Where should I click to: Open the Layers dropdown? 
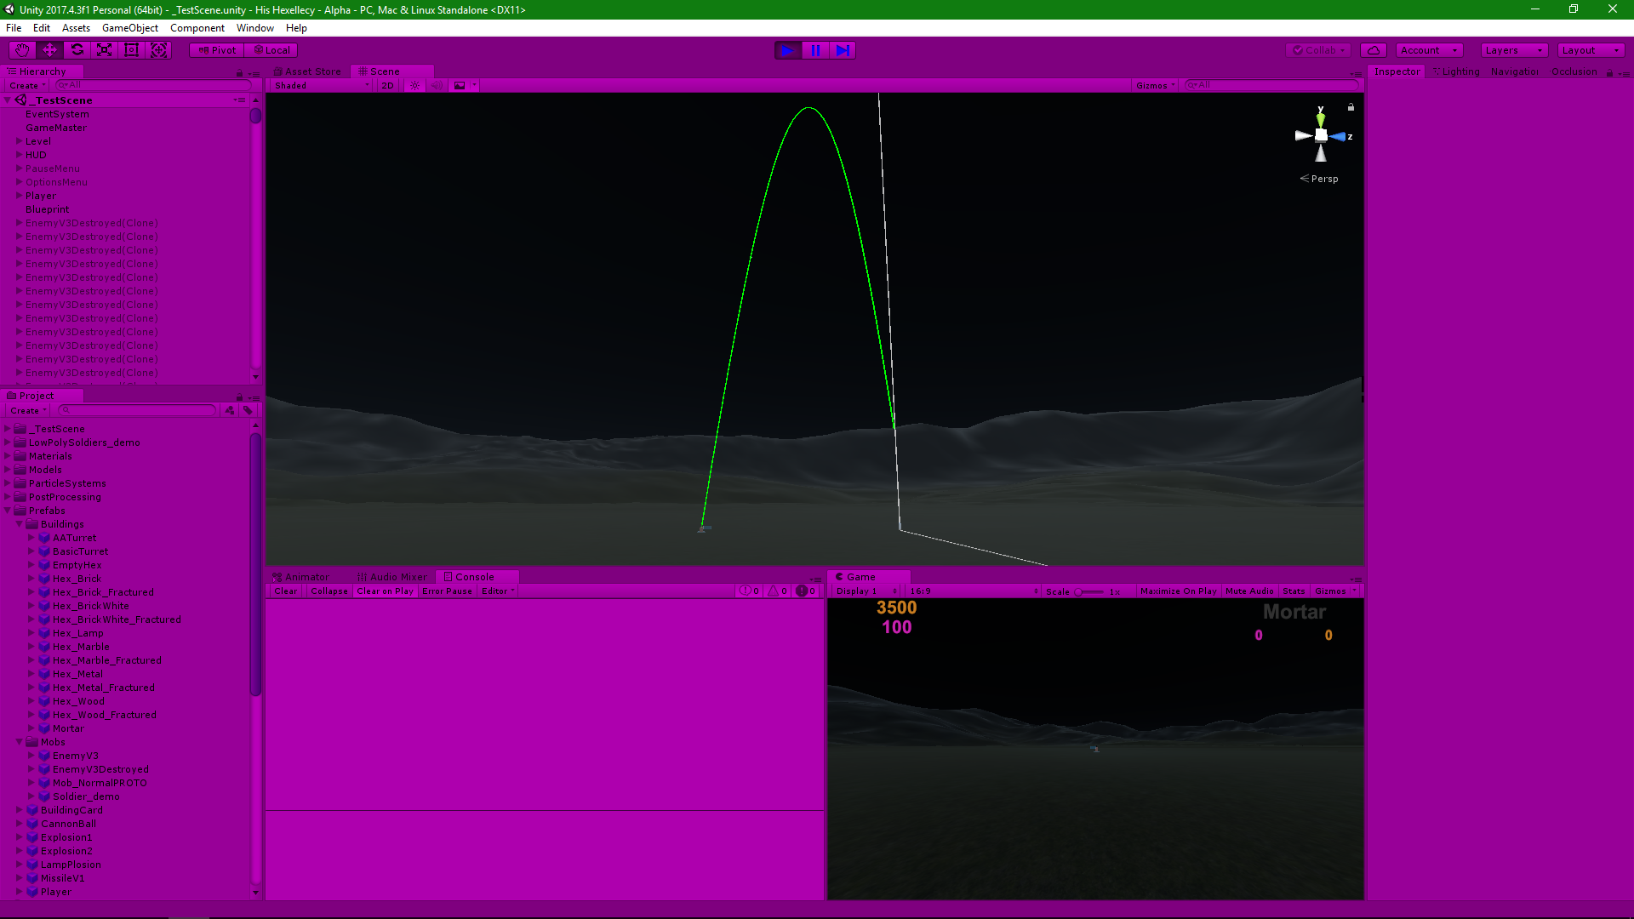[1513, 50]
